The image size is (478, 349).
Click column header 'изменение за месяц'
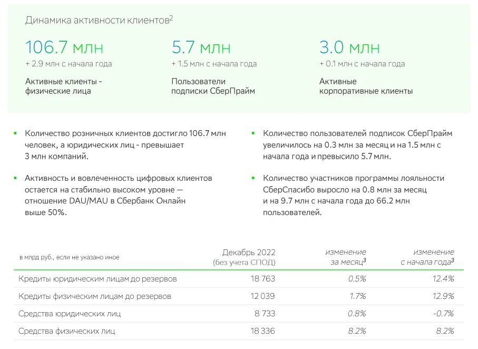click(x=346, y=257)
